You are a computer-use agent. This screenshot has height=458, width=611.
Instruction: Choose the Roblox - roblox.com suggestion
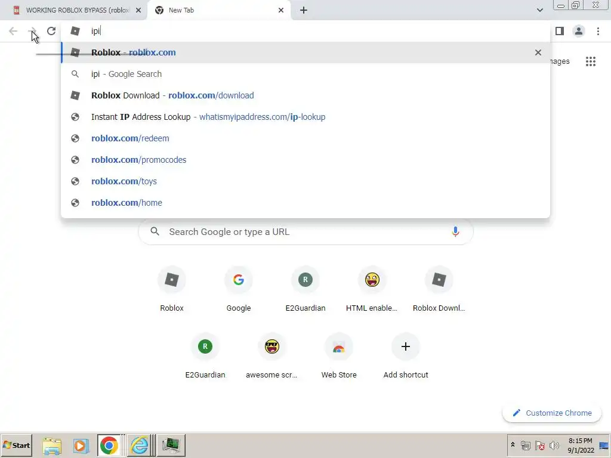(x=305, y=52)
